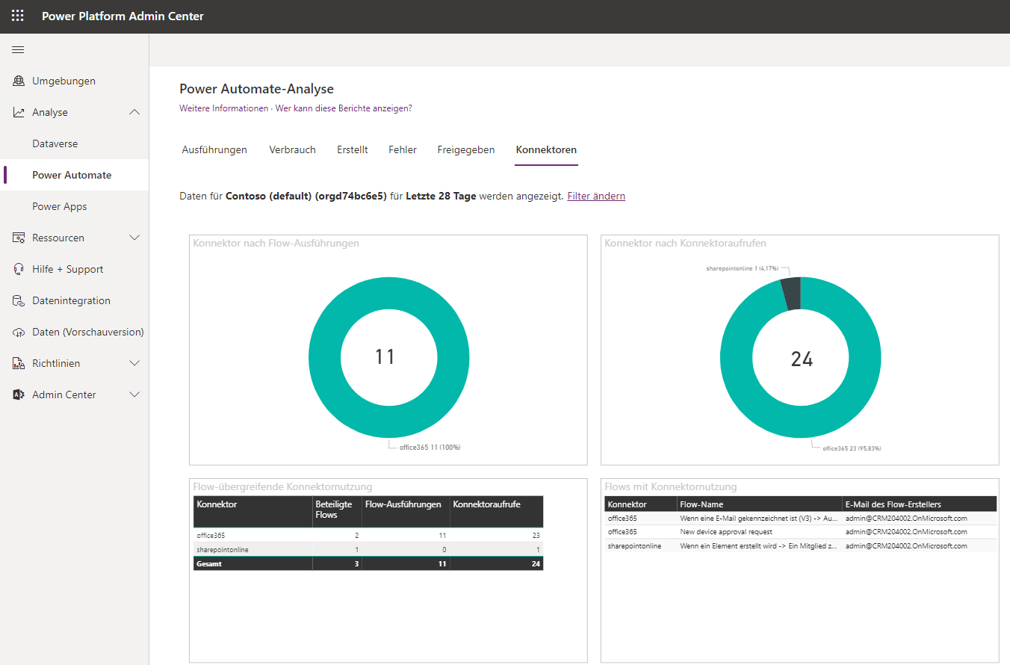1010x665 pixels.
Task: Switch to the Freigegeben tab
Action: 466,149
